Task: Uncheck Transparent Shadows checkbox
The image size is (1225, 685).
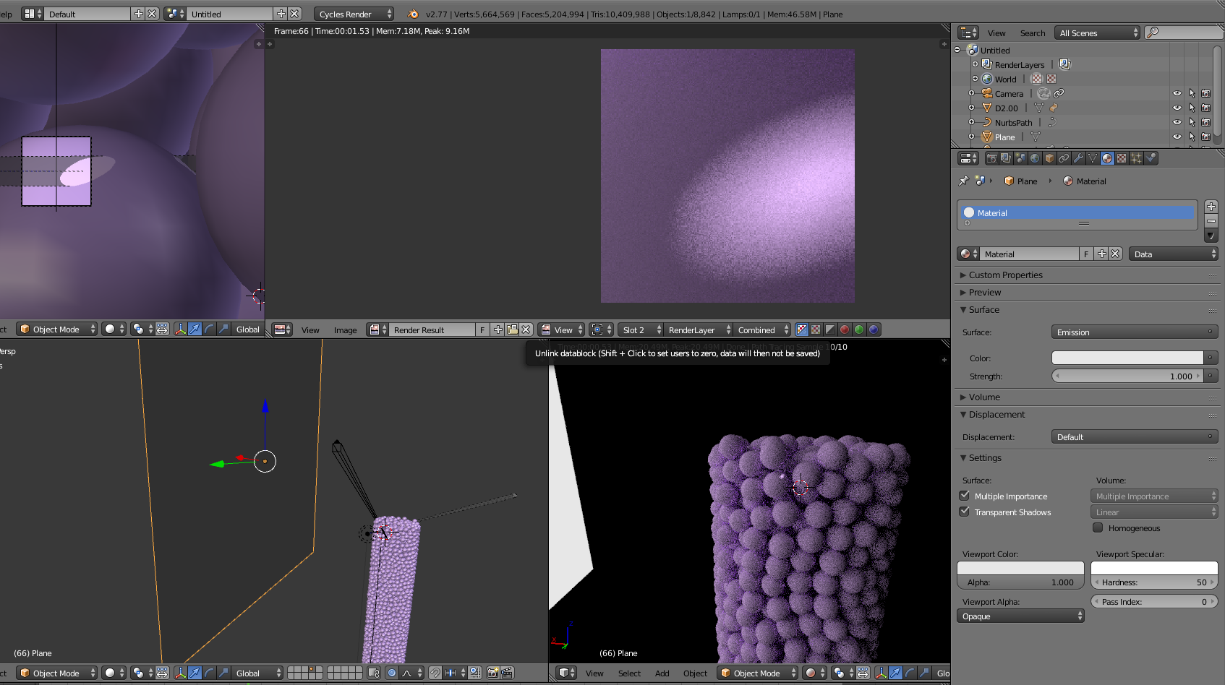Action: click(964, 512)
